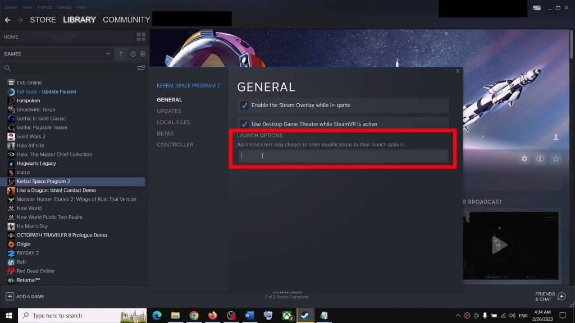575x323 pixels.
Task: Show hidden system tray icons chevron
Action: (x=458, y=316)
